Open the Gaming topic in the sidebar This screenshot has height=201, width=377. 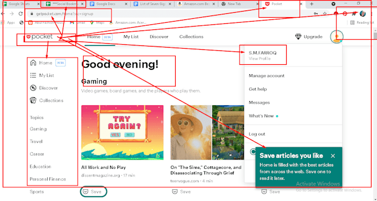point(38,129)
